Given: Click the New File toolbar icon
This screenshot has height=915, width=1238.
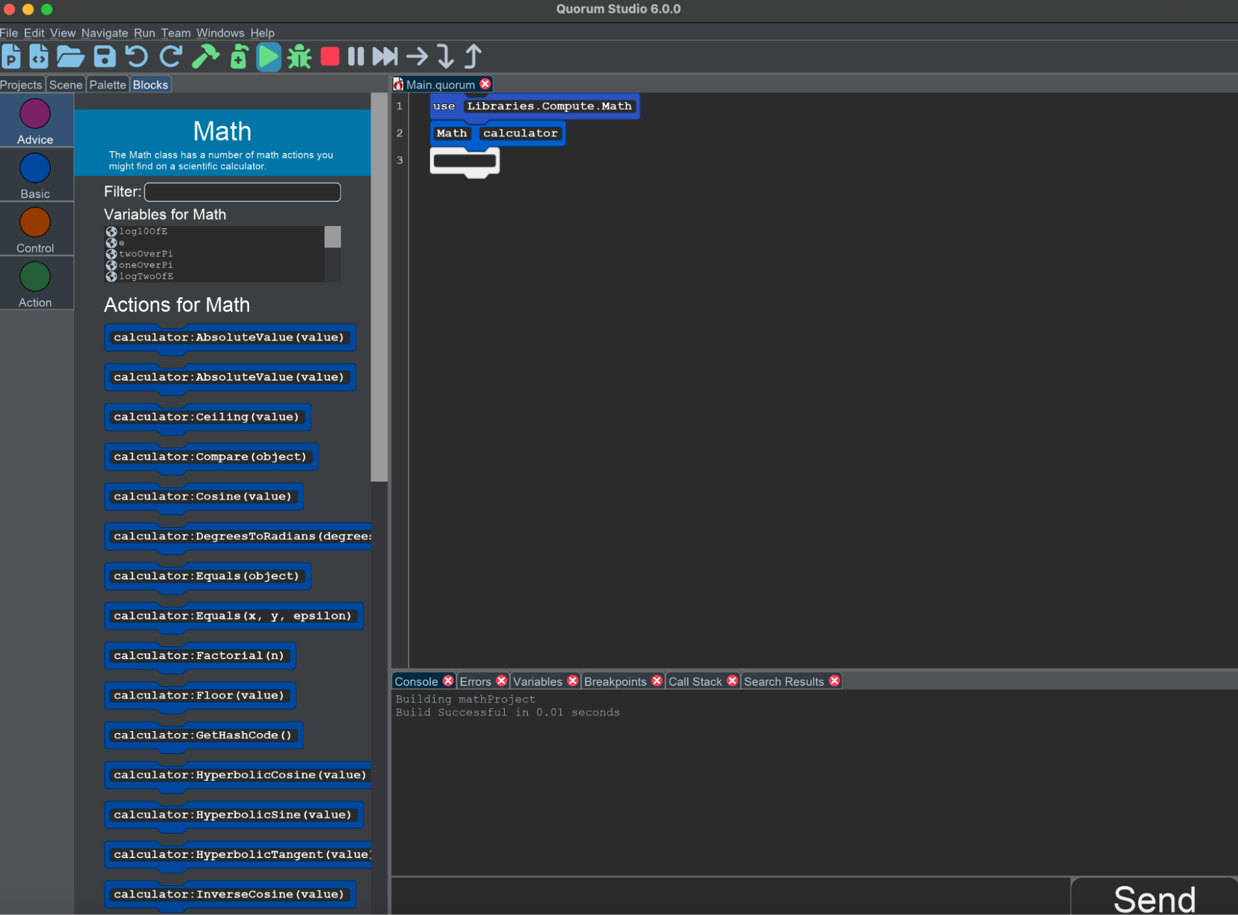Looking at the screenshot, I should [x=38, y=57].
